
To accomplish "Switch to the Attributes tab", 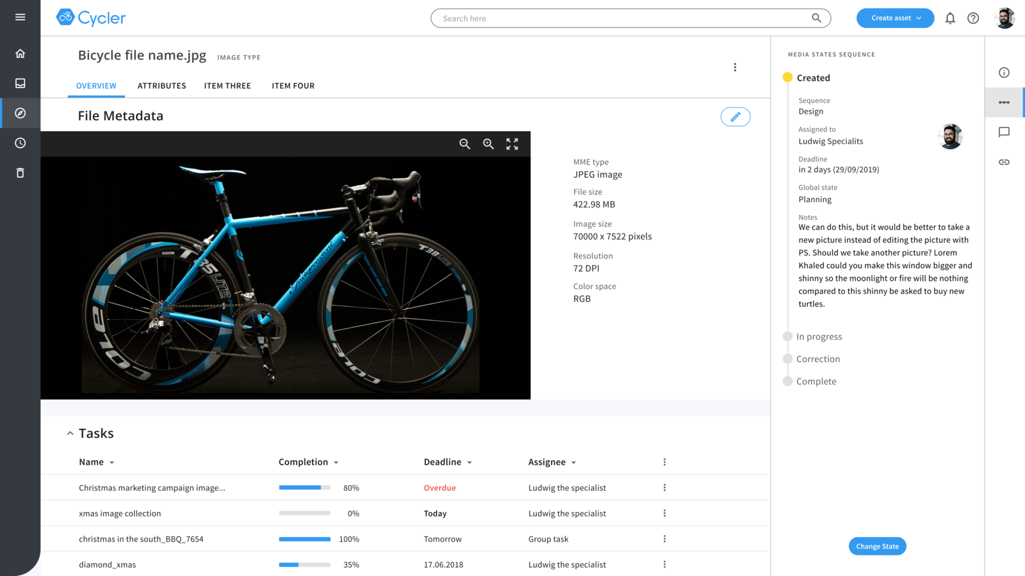I will (161, 86).
